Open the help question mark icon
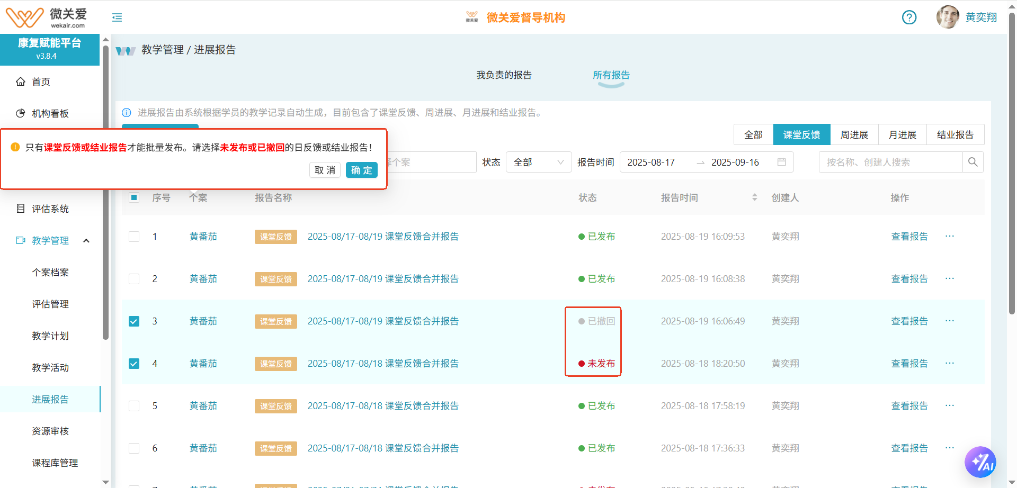Image resolution: width=1017 pixels, height=488 pixels. (x=909, y=17)
